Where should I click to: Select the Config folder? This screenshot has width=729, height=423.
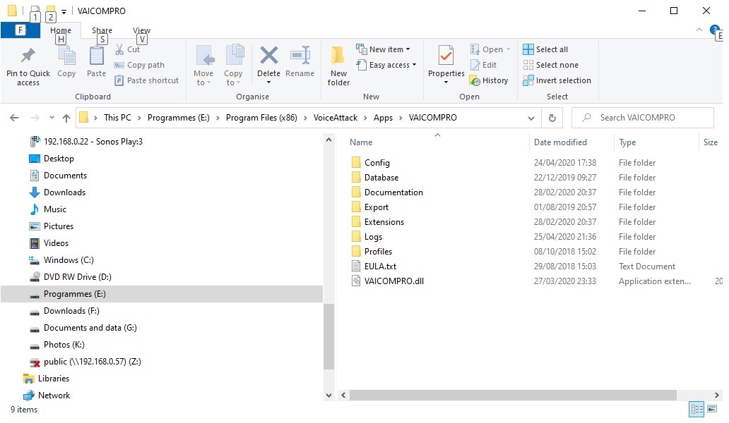[x=371, y=163]
